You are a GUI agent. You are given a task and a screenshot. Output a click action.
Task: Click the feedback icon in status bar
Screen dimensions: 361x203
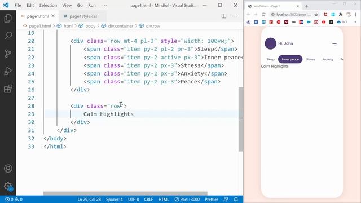(x=226, y=199)
